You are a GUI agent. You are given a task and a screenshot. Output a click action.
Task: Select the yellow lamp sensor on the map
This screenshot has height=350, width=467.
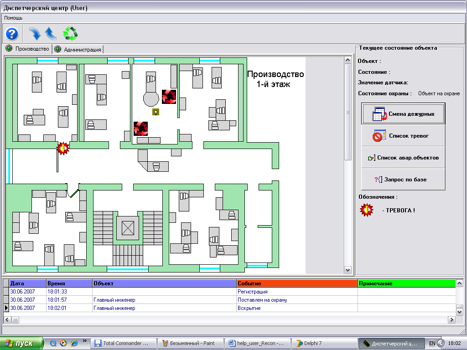pyautogui.click(x=156, y=112)
